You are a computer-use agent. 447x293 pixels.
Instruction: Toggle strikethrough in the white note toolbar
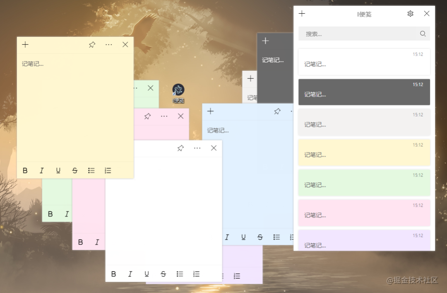[x=163, y=274]
